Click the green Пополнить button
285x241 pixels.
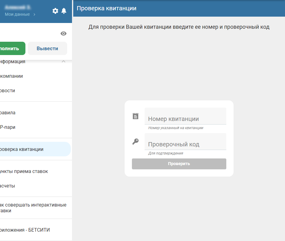pos(12,48)
